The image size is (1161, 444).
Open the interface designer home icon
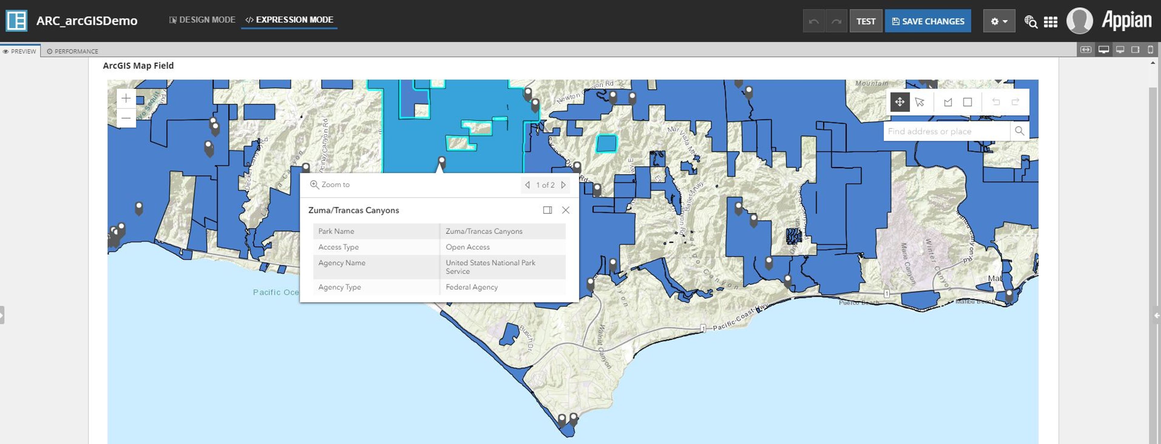tap(16, 21)
